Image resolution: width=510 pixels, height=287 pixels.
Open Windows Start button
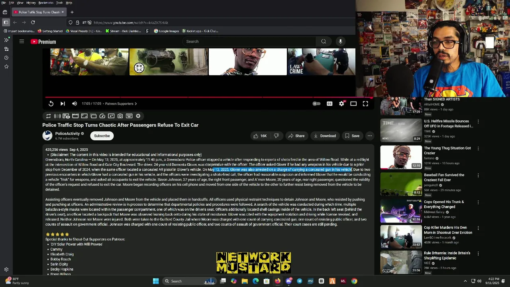156,281
